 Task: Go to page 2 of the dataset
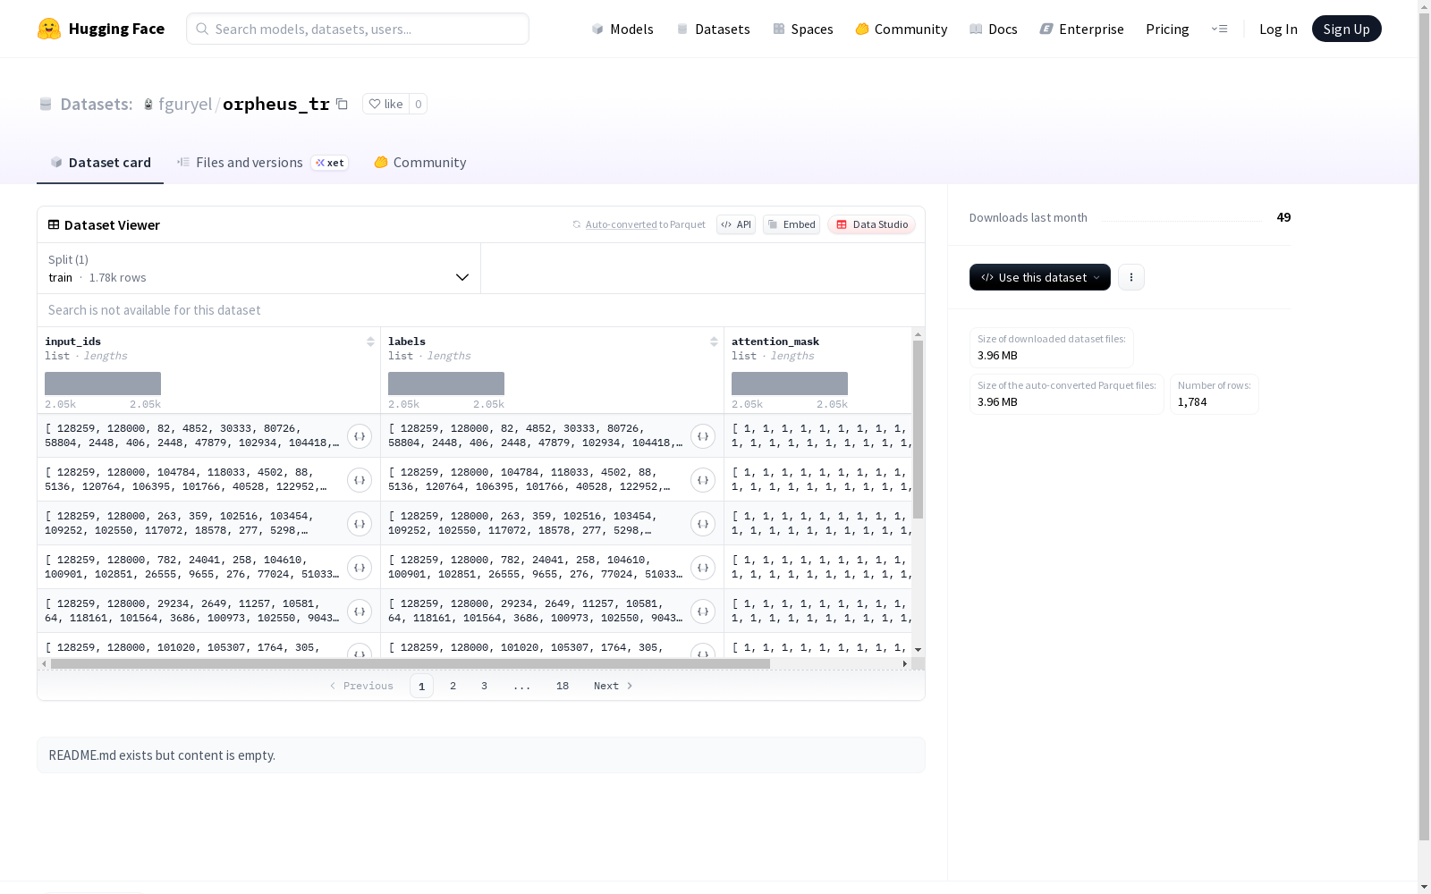coord(453,686)
